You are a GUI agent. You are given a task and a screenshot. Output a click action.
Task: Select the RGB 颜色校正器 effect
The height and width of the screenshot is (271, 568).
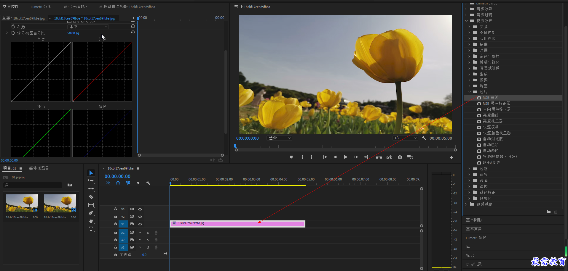[x=496, y=104]
